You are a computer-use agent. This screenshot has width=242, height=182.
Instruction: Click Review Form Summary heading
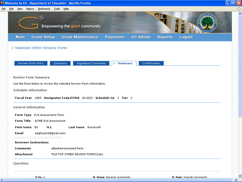click(31, 77)
